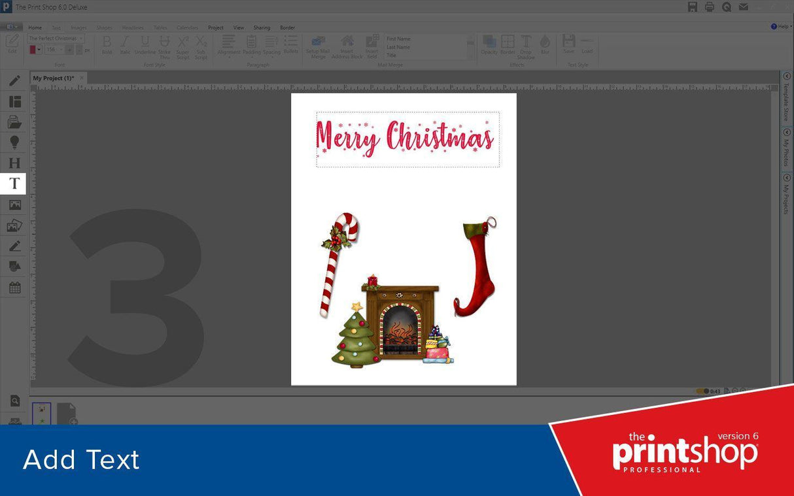This screenshot has height=496, width=794.
Task: Enable Underline for selected text
Action: click(x=145, y=44)
